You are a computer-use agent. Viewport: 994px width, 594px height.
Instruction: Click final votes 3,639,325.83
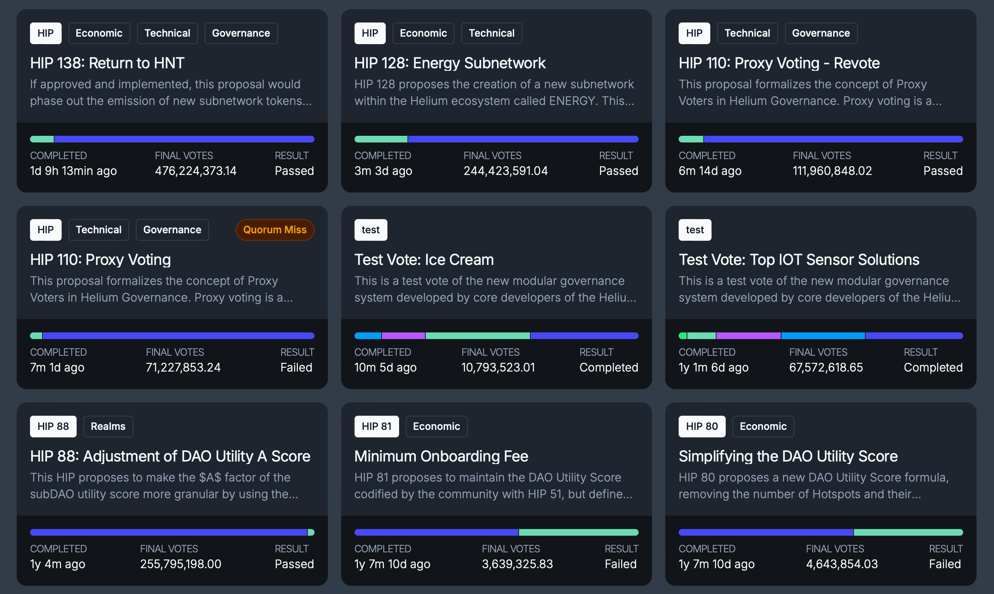coord(517,564)
